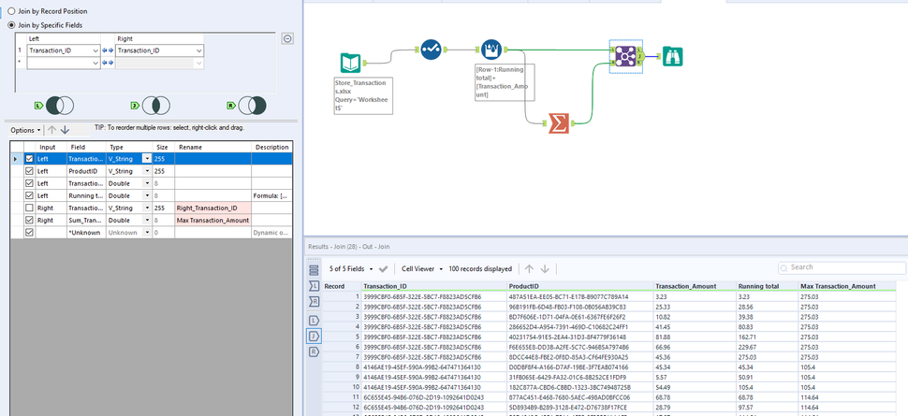Open the Browse binoculars tool
The height and width of the screenshot is (416, 908).
coord(672,56)
